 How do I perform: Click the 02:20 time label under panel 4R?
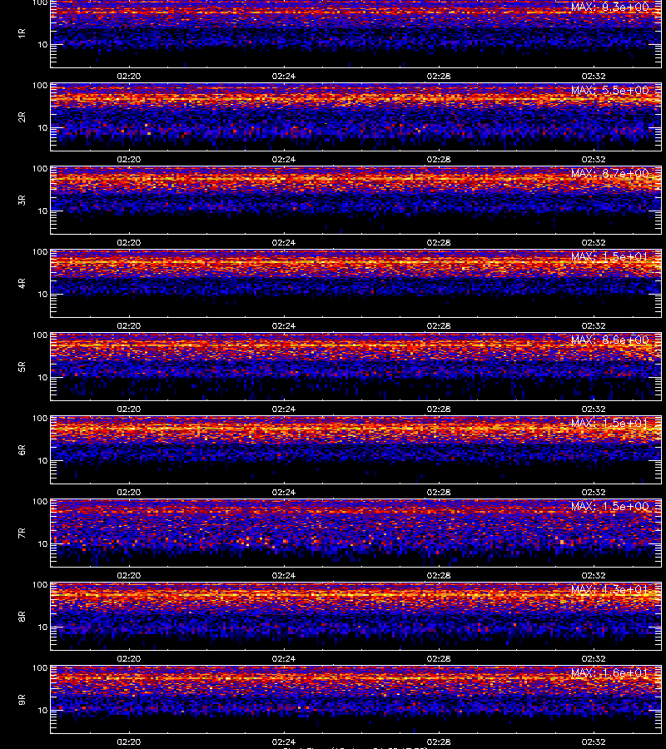129,325
